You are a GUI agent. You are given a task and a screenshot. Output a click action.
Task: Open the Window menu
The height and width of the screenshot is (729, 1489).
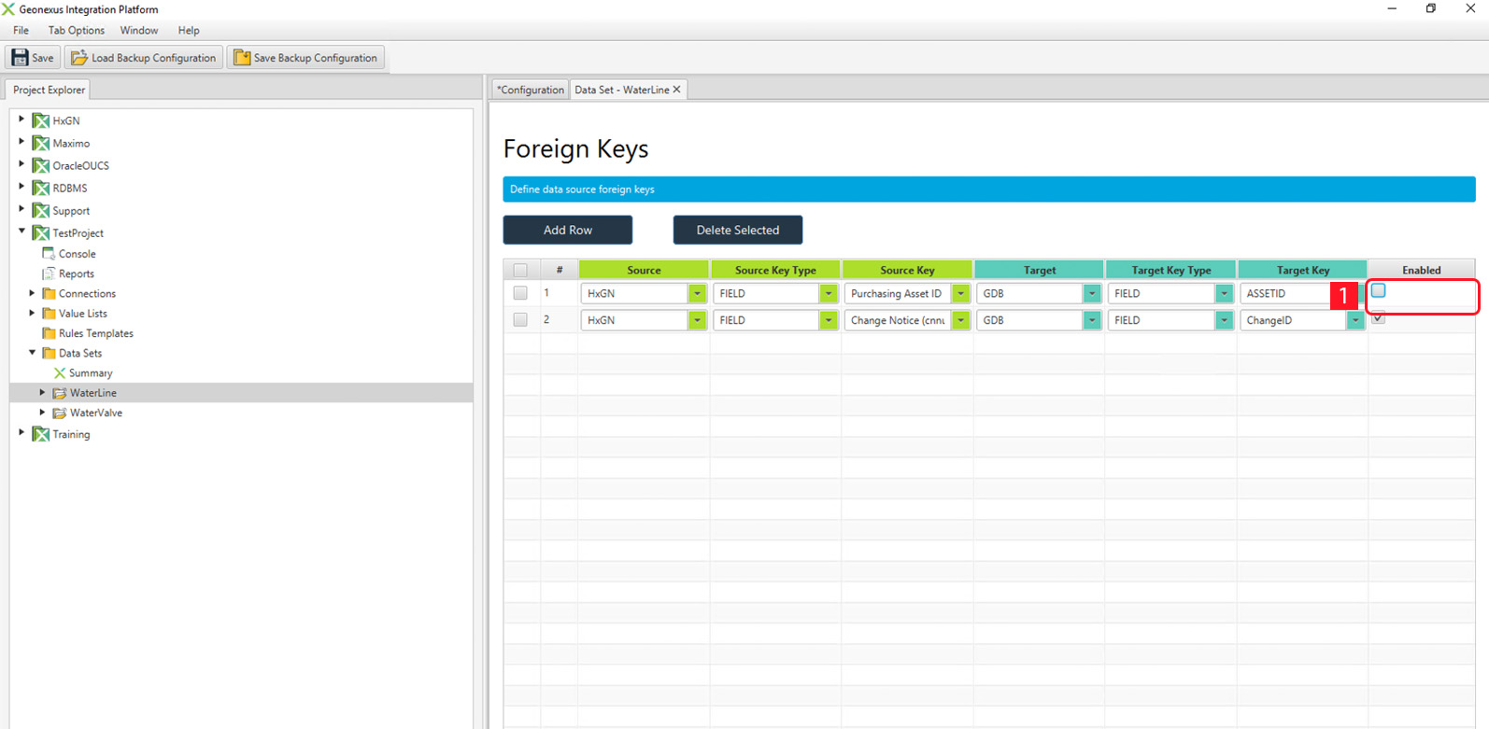click(x=139, y=30)
